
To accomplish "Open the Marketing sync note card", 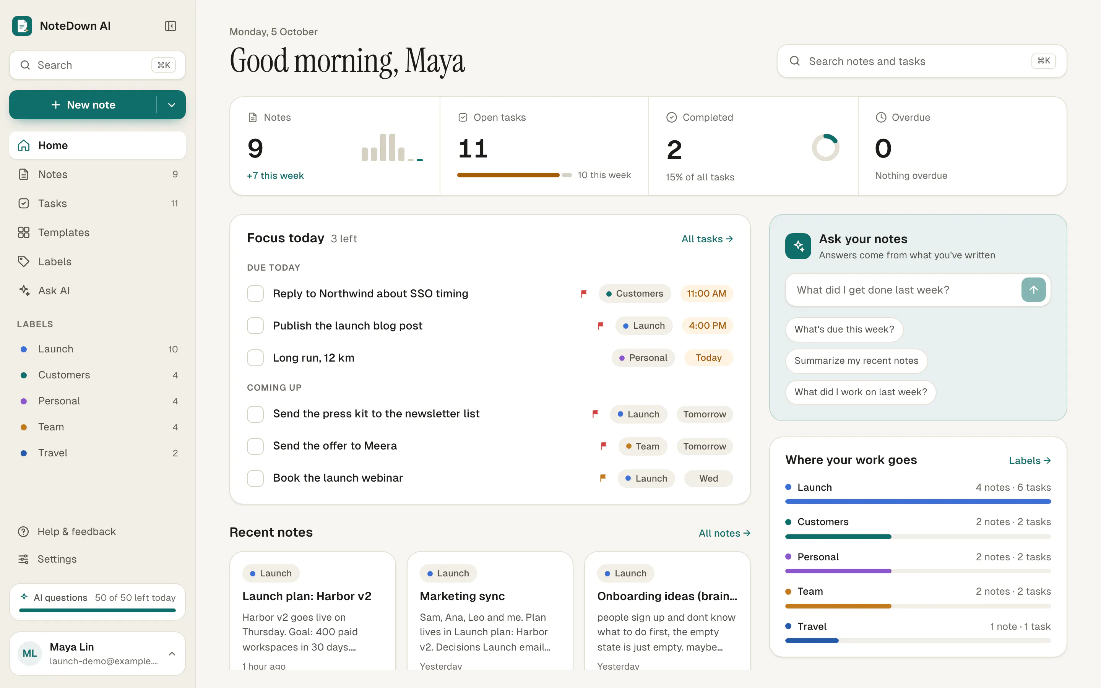I will tap(490, 611).
